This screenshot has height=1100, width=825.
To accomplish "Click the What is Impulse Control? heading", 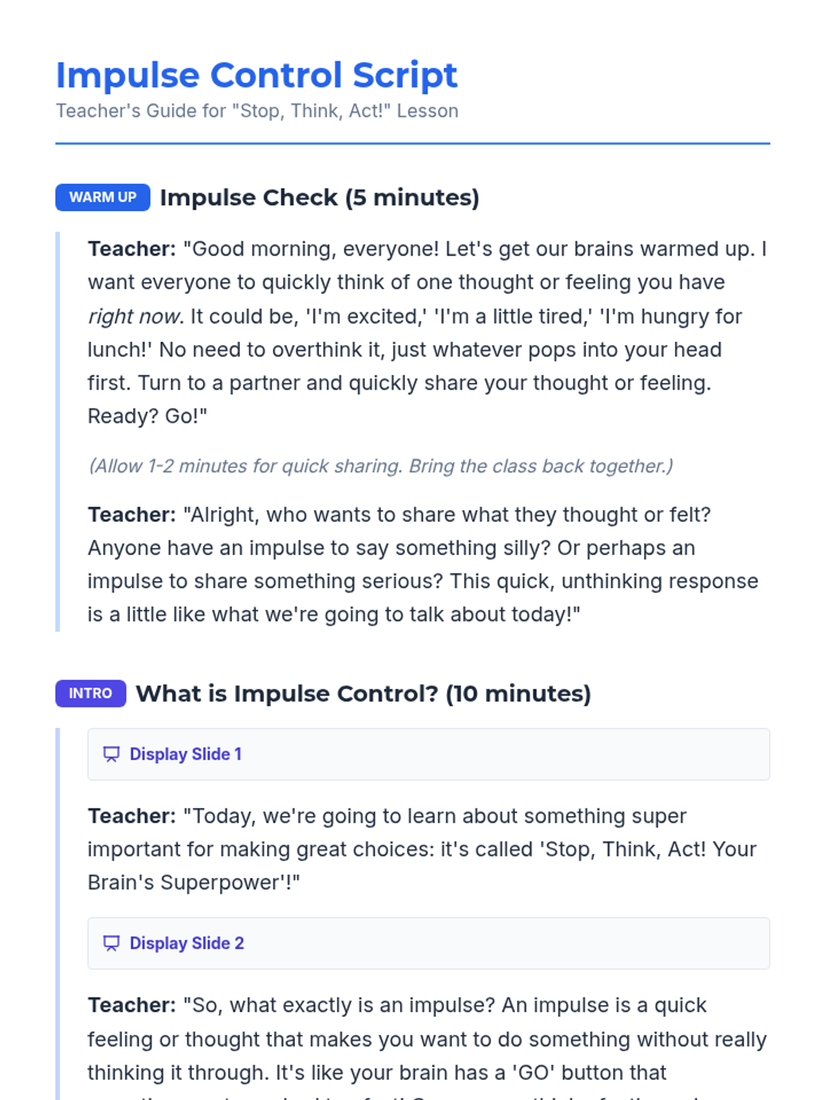I will (363, 693).
